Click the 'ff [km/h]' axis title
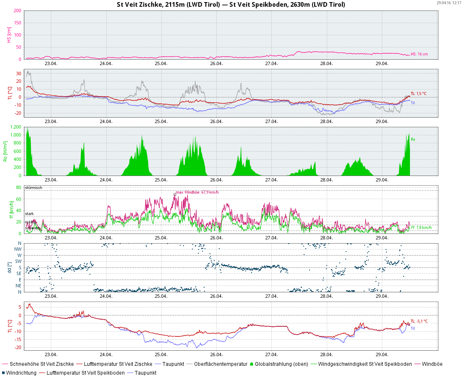 tap(11, 210)
